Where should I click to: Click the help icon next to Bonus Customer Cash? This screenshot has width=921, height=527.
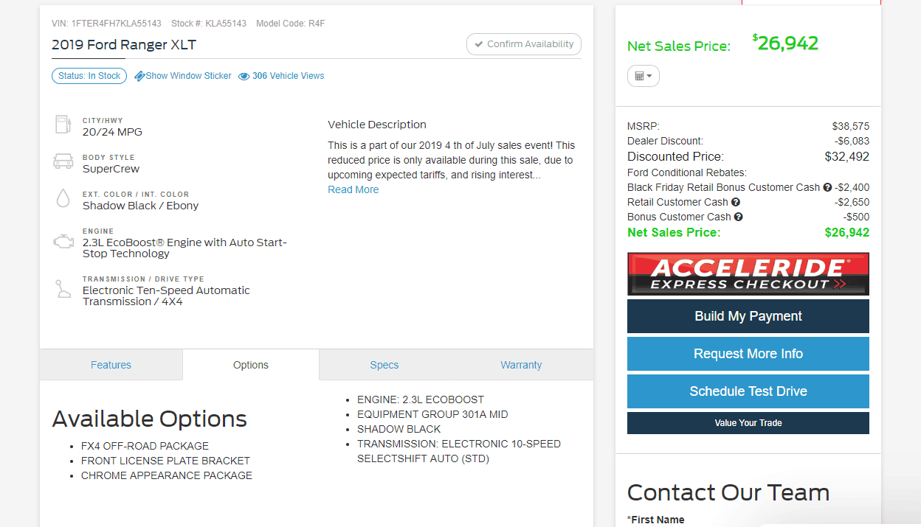(739, 217)
